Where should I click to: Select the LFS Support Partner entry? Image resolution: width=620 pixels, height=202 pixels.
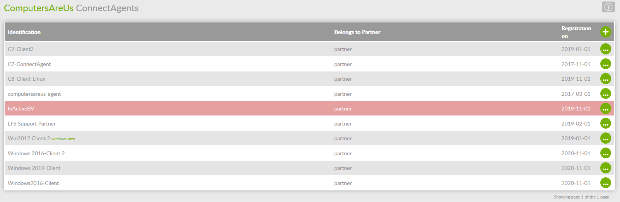click(x=32, y=124)
